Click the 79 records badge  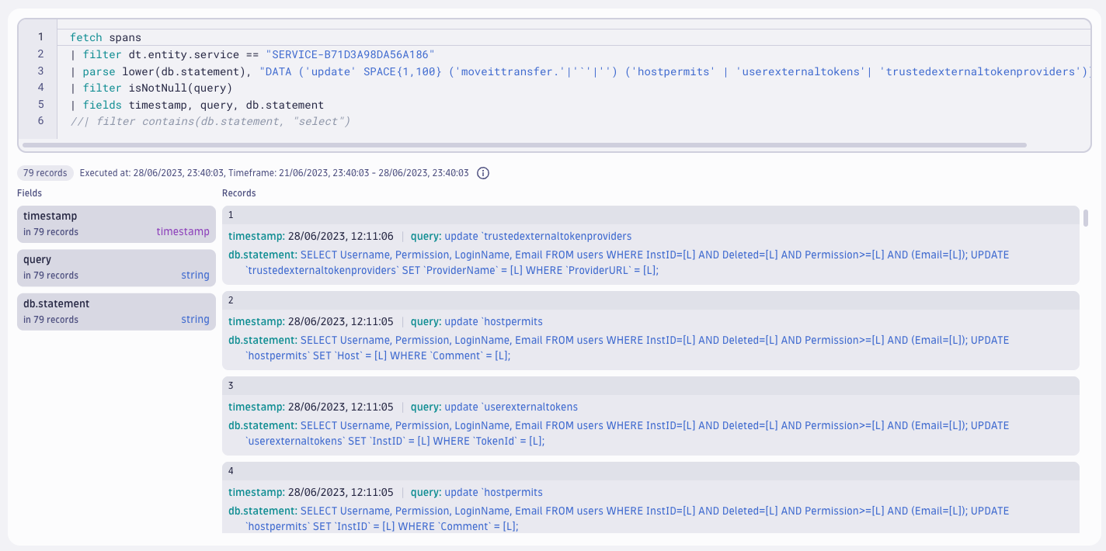point(45,173)
